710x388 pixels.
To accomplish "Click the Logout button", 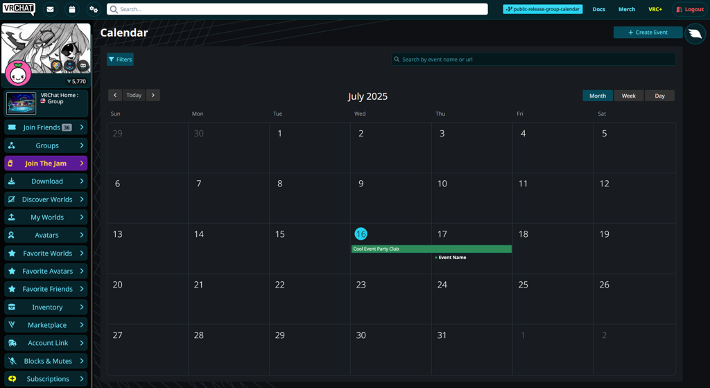I will 690,9.
